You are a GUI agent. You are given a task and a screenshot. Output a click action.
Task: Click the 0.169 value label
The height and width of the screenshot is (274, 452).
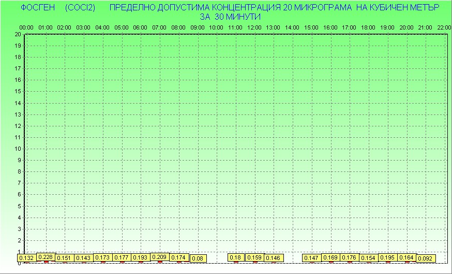click(x=330, y=257)
